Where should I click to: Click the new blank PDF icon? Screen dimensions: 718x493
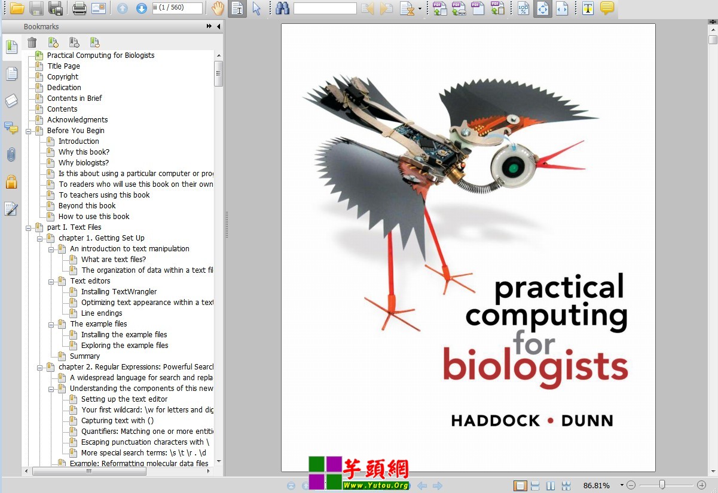point(478,8)
